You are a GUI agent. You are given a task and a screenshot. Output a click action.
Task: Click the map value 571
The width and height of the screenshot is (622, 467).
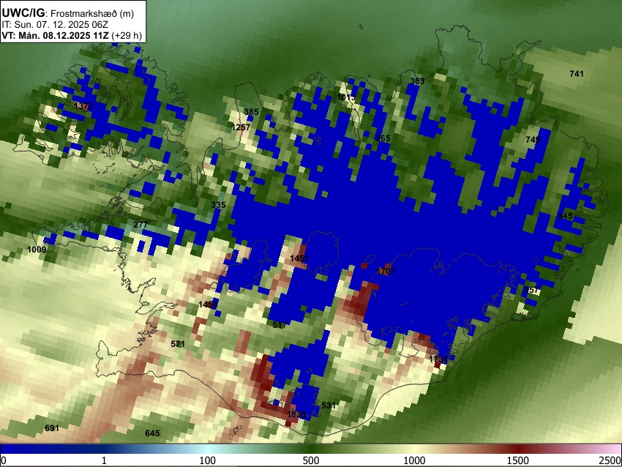point(178,344)
